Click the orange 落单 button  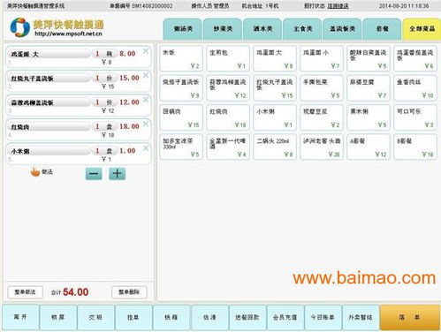(x=410, y=317)
